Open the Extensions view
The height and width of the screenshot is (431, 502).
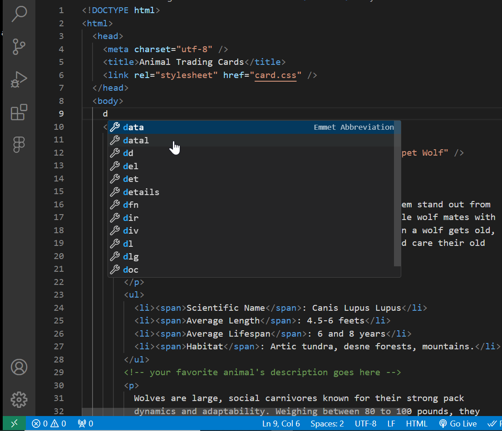pyautogui.click(x=19, y=112)
